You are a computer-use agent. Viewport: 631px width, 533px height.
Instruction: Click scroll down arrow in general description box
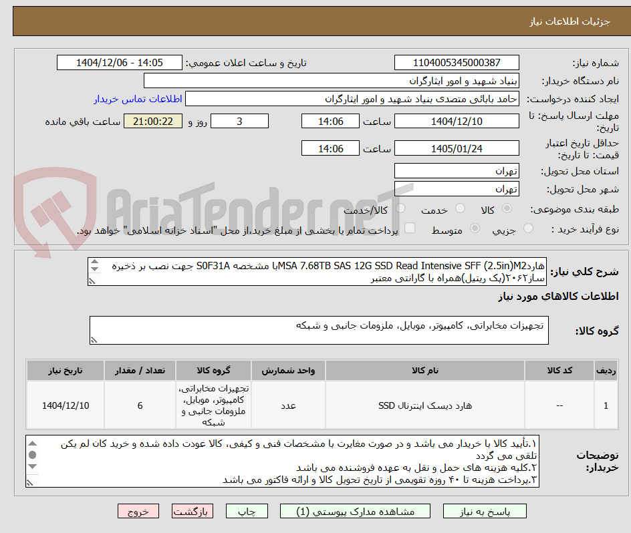(x=94, y=269)
